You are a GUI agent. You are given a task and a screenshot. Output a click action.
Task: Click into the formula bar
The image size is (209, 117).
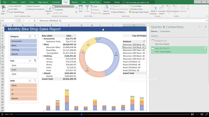coord(122,20)
